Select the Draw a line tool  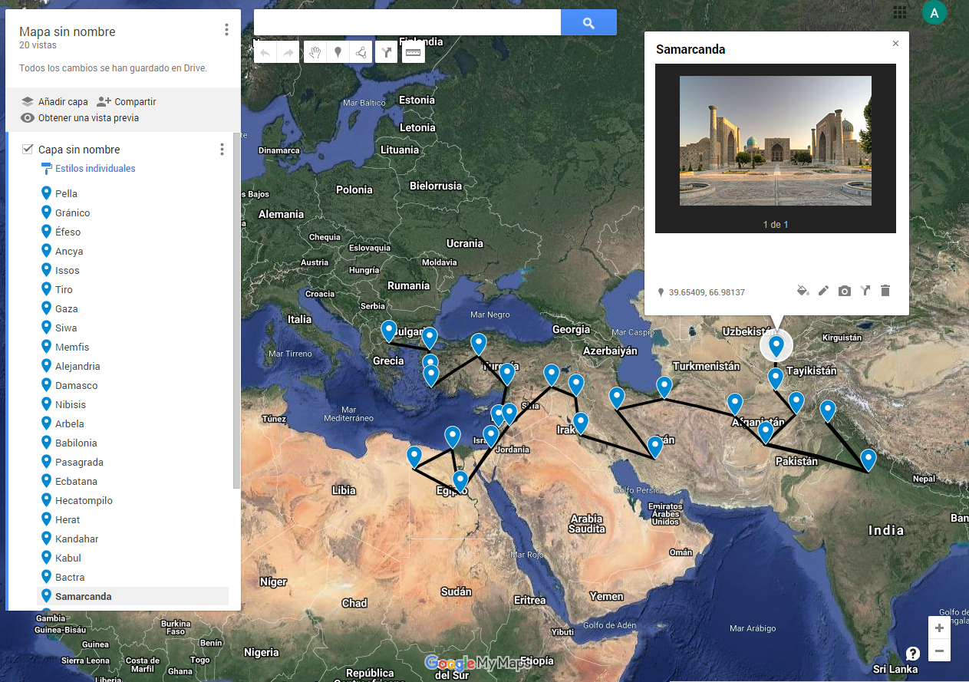361,52
